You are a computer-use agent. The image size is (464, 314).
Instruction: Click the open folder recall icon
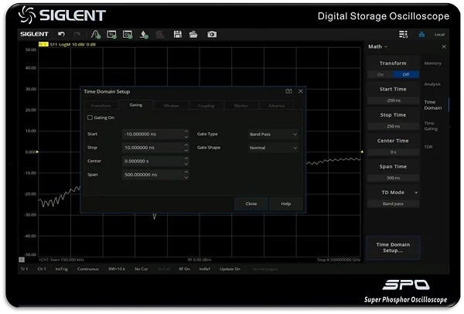[x=193, y=34]
